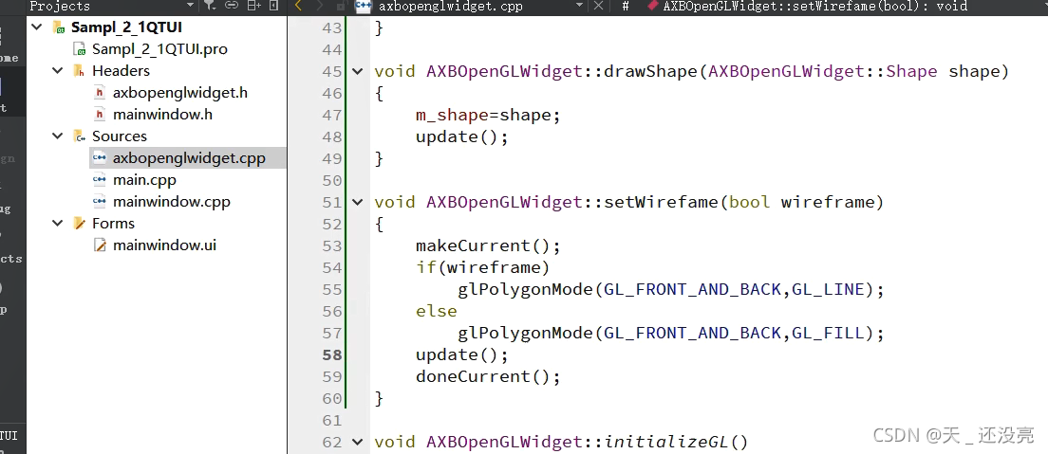The image size is (1048, 454).
Task: Click the Headers folder icon
Action: coord(79,71)
